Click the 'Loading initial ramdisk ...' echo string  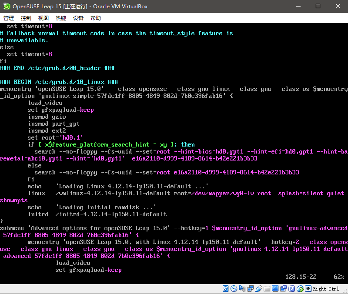pos(106,207)
